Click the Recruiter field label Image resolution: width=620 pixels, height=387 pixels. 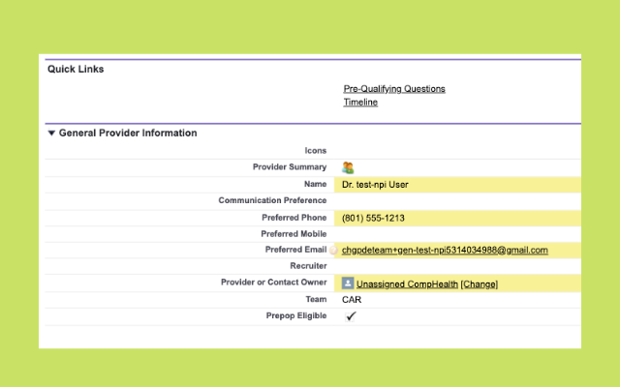308,266
